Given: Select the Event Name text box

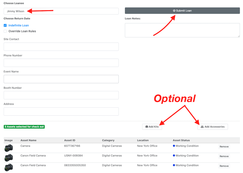Looking at the screenshot, I should (61, 79).
